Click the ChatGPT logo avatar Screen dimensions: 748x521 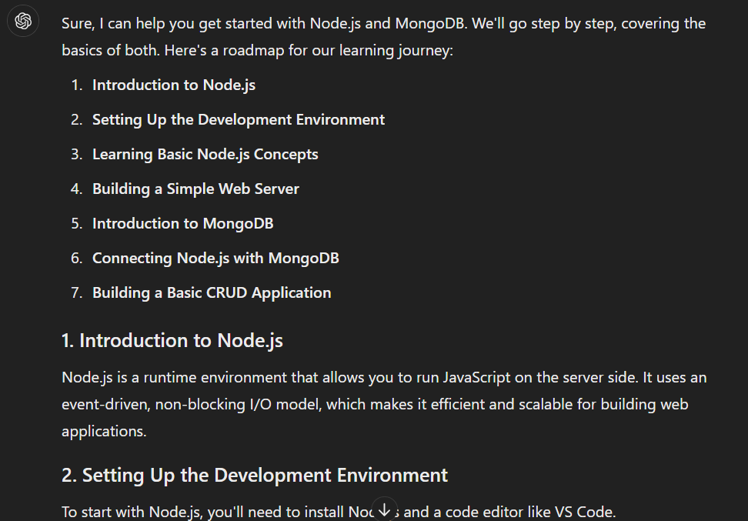[x=23, y=22]
